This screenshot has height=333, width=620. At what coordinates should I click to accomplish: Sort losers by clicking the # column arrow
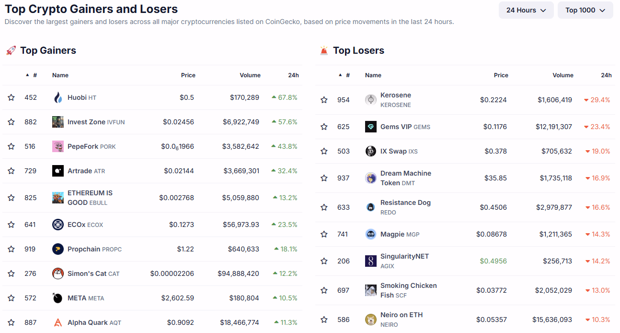(x=340, y=75)
